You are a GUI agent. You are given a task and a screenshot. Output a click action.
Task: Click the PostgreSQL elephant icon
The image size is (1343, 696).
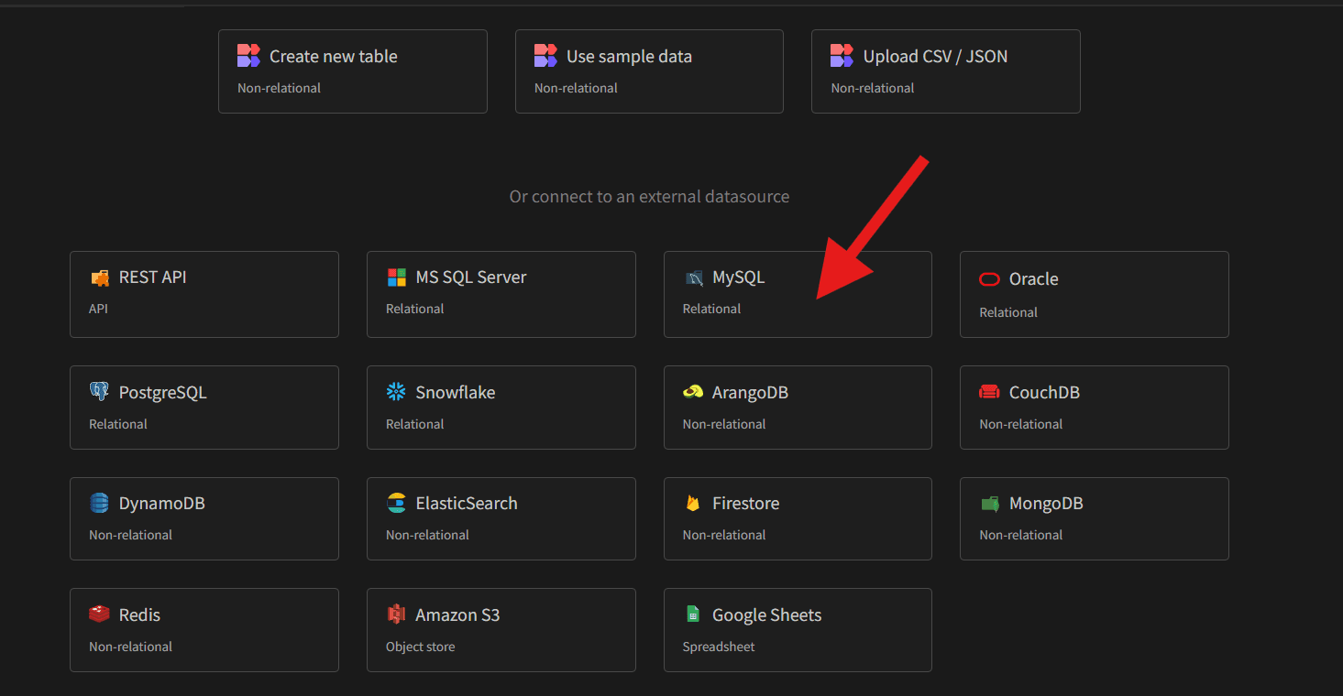99,392
